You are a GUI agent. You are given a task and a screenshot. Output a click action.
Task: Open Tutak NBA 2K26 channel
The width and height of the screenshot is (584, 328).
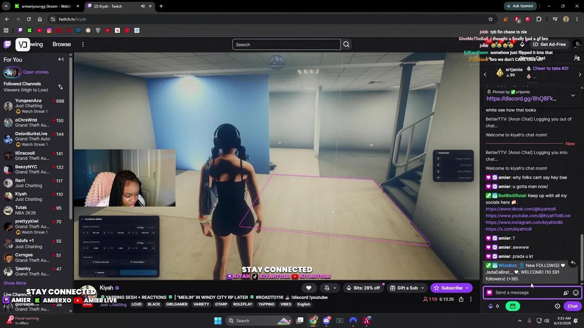(35, 210)
